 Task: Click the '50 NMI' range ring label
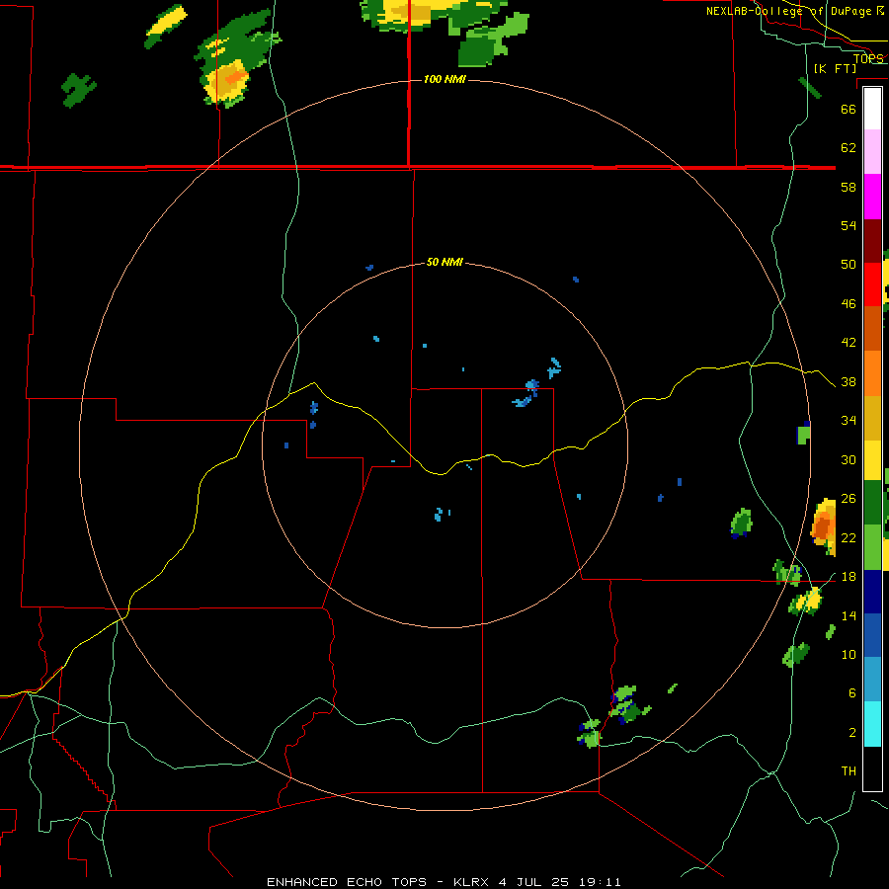click(444, 262)
